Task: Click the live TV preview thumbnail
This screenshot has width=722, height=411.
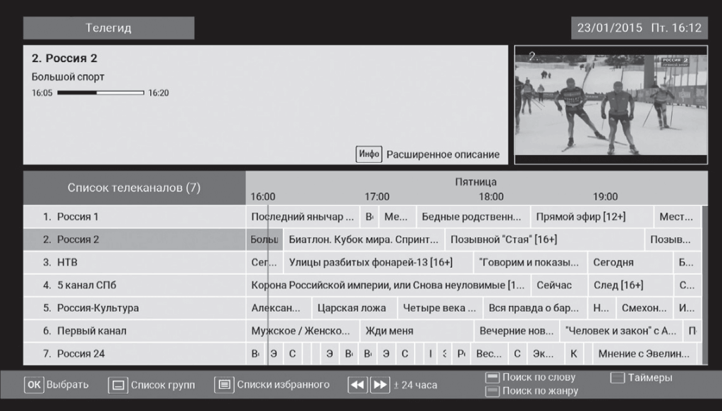Action: tap(611, 106)
